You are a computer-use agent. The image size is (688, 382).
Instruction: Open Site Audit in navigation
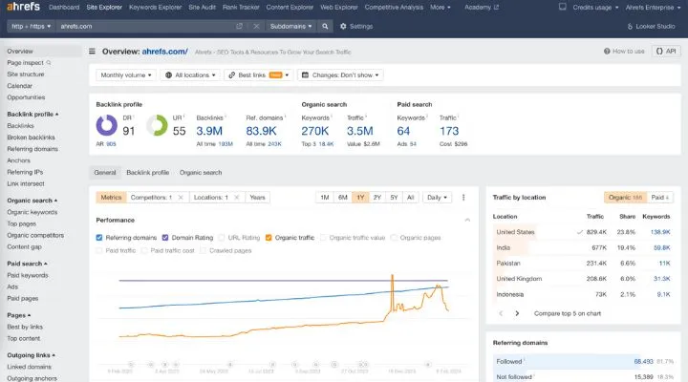(x=202, y=7)
